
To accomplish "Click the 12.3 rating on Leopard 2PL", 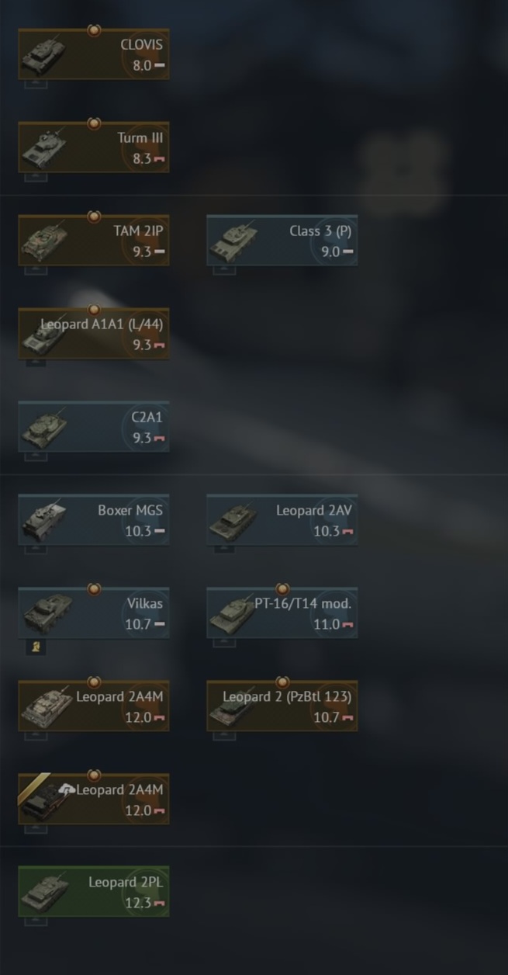I will 138,904.
